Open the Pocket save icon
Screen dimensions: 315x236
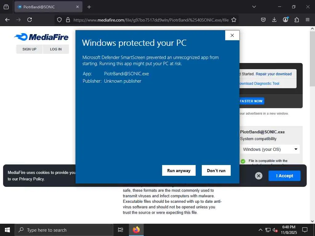pos(263,20)
